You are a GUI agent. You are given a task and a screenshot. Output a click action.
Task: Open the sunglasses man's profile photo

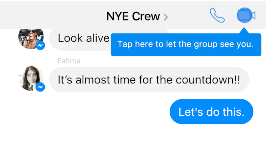point(31,39)
